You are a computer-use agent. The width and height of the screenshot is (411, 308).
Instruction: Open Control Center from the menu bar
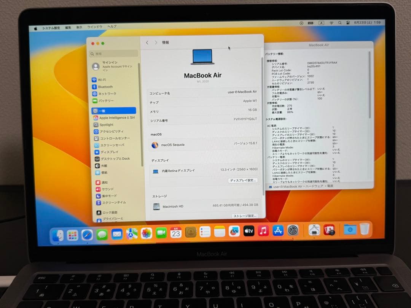[348, 23]
